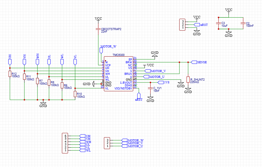Select capacitor C2 100nF
Viewport: 262px width, 167px height.
(243, 23)
